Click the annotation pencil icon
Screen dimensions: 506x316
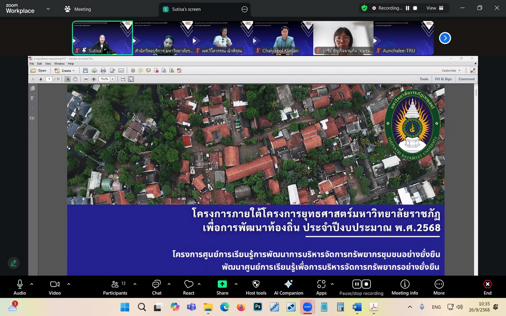[x=13, y=263]
